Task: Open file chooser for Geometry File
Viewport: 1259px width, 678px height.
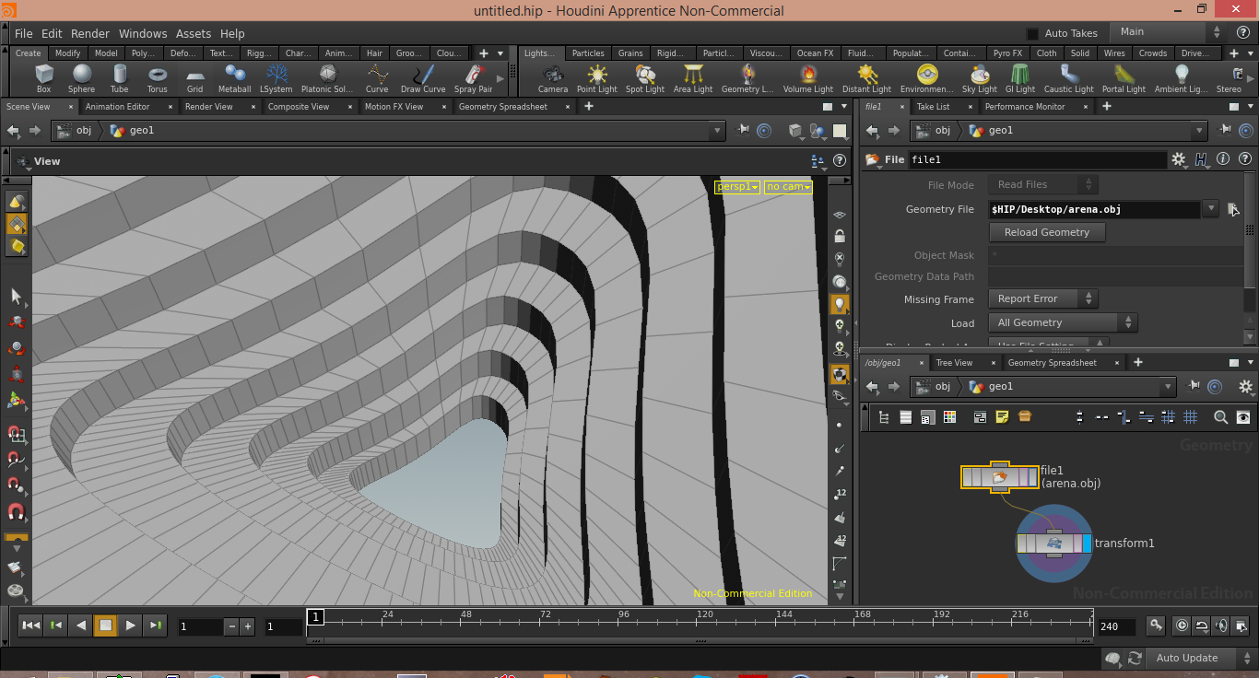Action: click(1233, 210)
